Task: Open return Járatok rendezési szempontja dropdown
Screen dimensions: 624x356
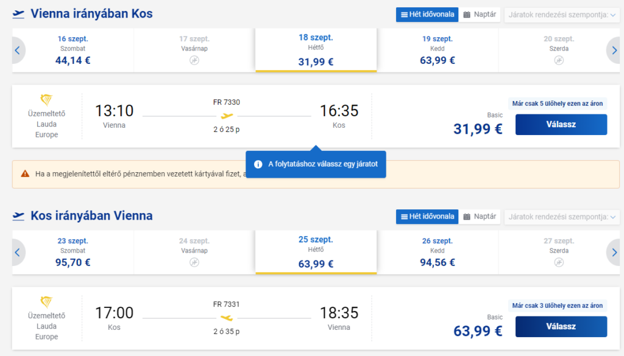Action: point(562,217)
